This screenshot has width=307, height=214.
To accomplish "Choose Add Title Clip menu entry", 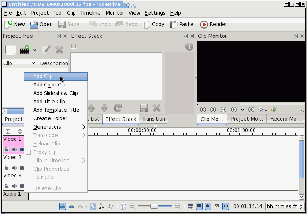I will click(x=56, y=102).
